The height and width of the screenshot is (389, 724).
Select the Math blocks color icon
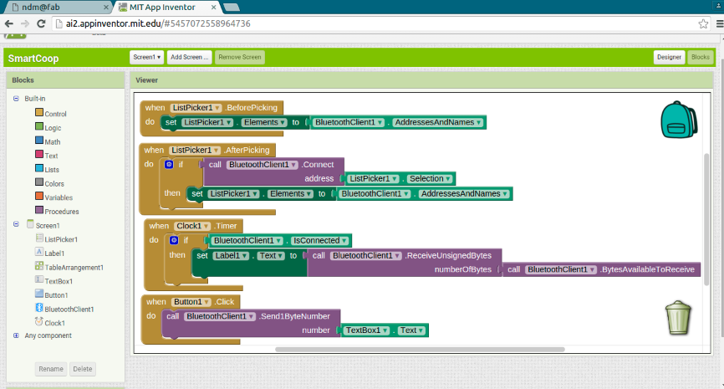pos(39,141)
